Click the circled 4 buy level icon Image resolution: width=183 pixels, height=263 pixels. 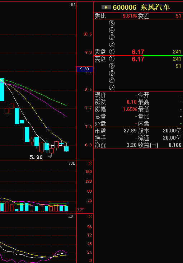point(112,80)
